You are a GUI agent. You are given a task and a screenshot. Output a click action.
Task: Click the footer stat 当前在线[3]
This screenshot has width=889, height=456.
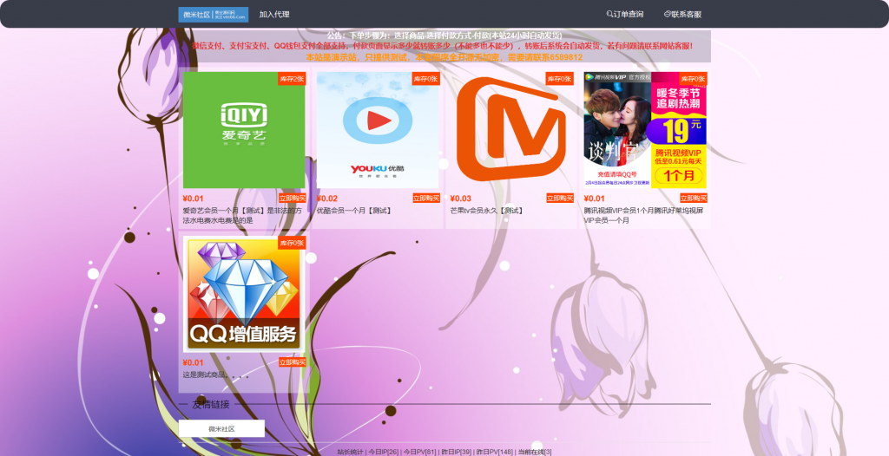point(535,452)
